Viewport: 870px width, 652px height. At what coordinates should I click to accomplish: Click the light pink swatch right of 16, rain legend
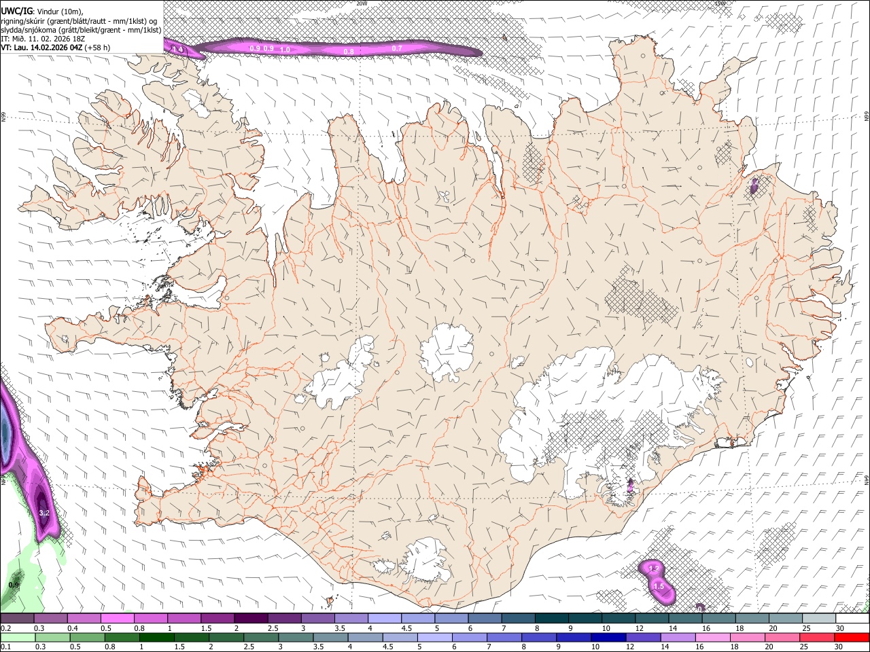[x=712, y=637]
